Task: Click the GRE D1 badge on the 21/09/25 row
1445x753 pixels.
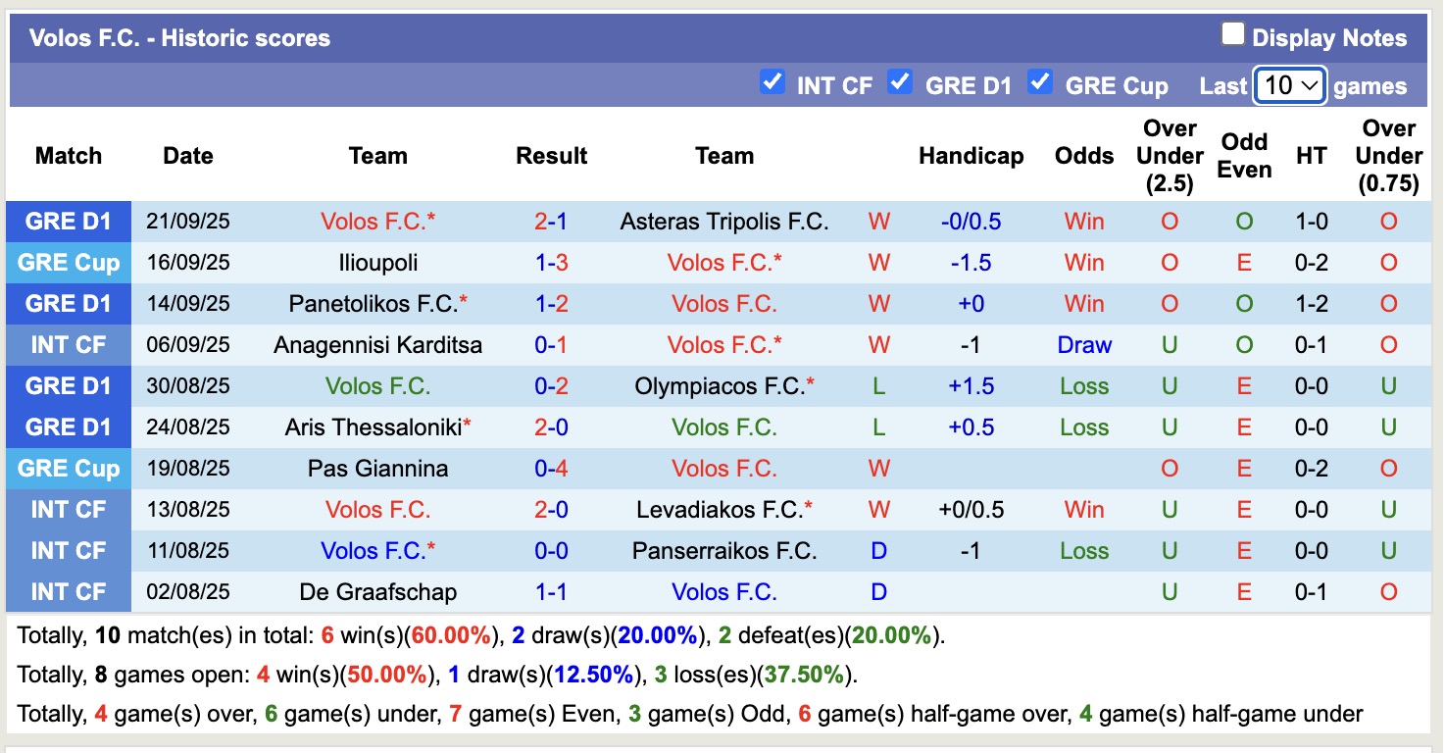Action: coord(67,221)
